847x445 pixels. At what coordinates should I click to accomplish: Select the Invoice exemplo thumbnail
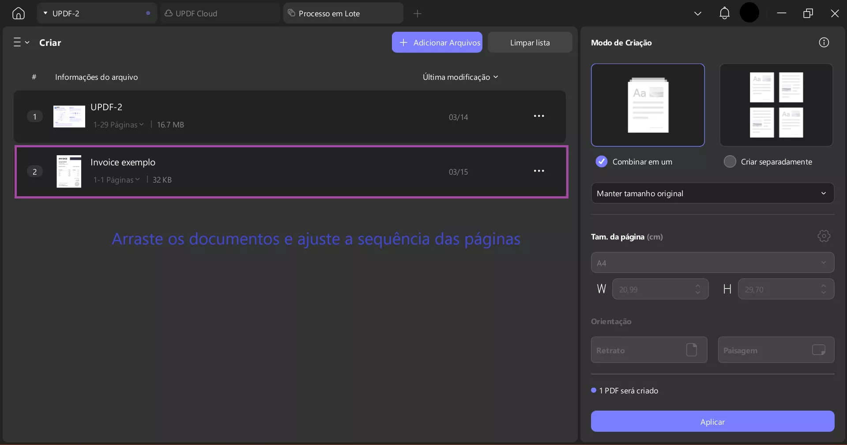[69, 172]
